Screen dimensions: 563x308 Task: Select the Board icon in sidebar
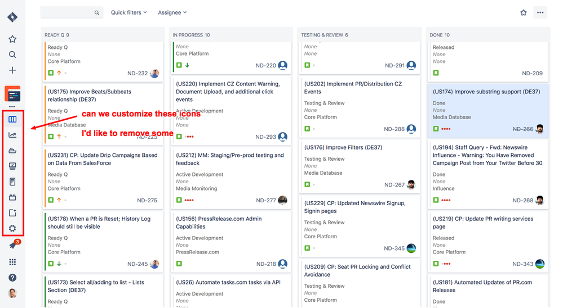point(12,119)
